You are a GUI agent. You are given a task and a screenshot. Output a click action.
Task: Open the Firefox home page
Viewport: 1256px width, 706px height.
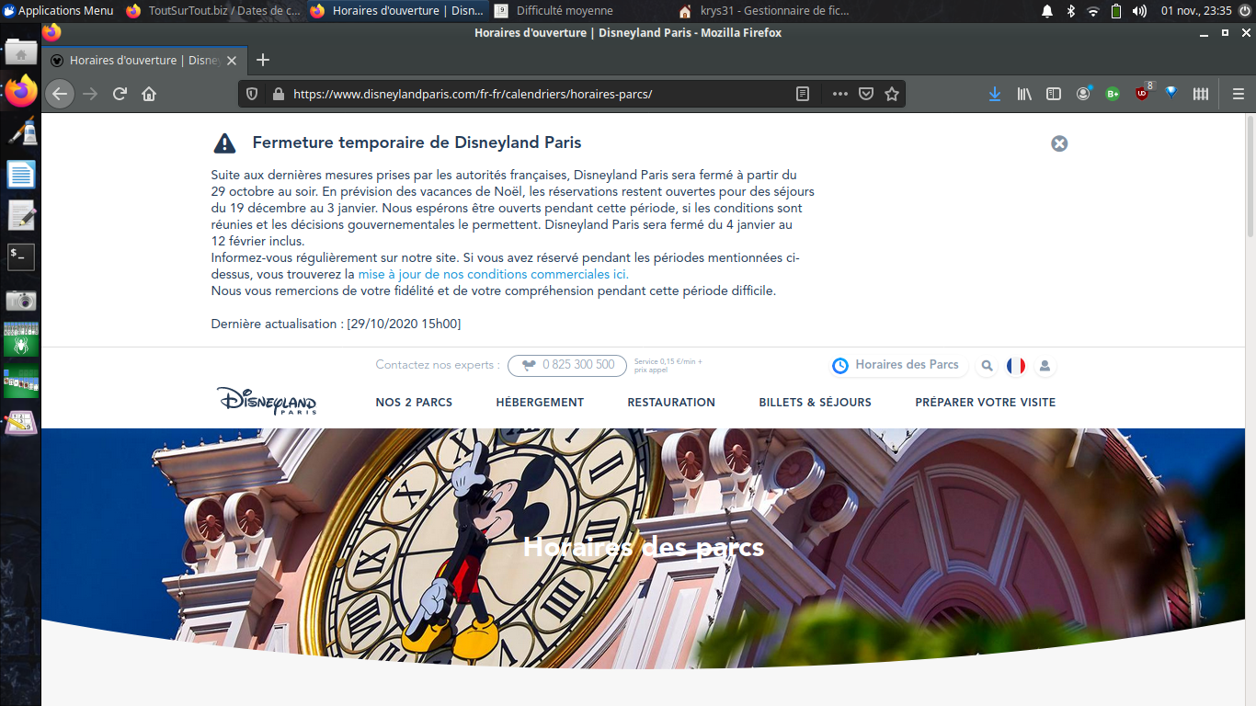[149, 94]
